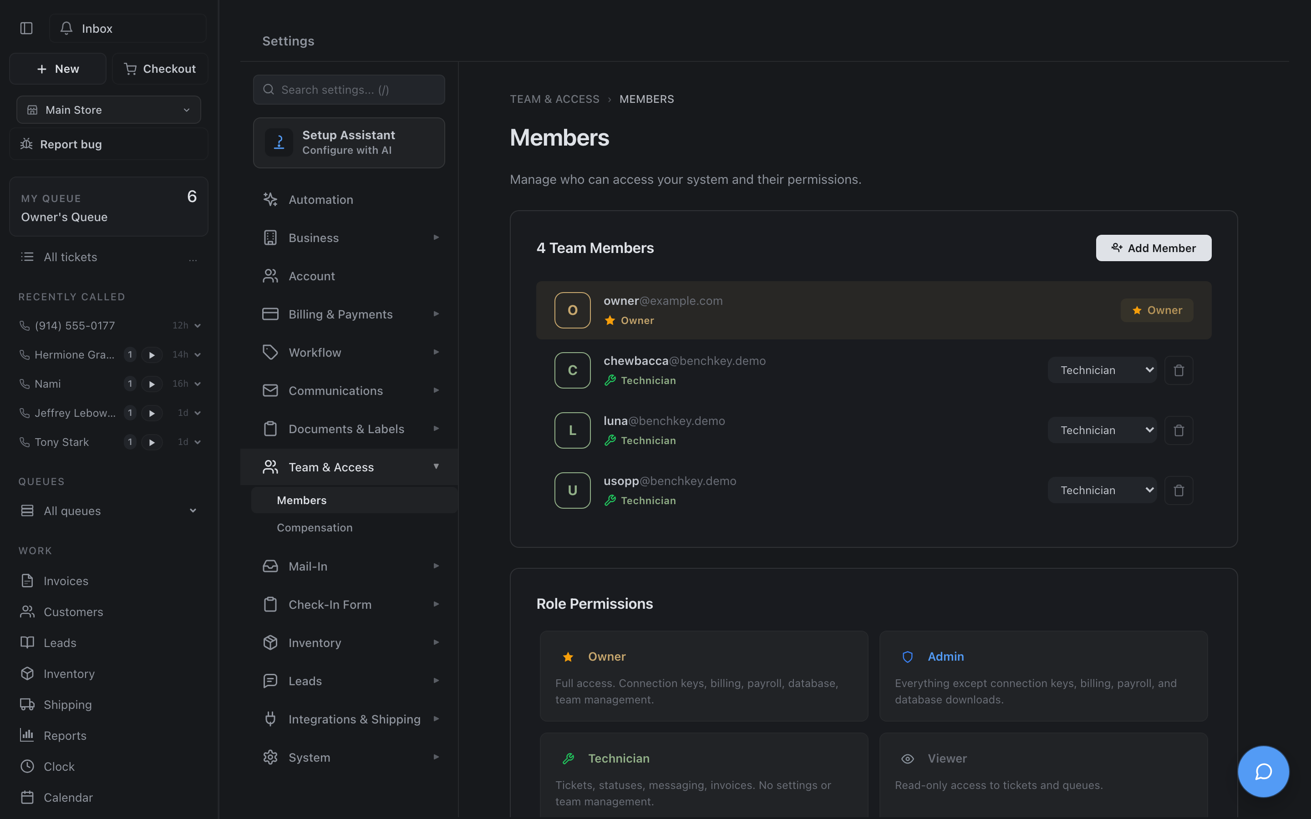Image resolution: width=1311 pixels, height=819 pixels.
Task: Open Owner's Queue card
Action: [x=109, y=207]
